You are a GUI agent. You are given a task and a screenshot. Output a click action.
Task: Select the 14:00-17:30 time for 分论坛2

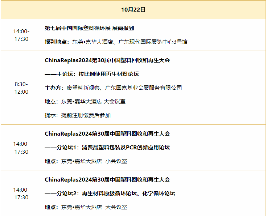(21, 193)
